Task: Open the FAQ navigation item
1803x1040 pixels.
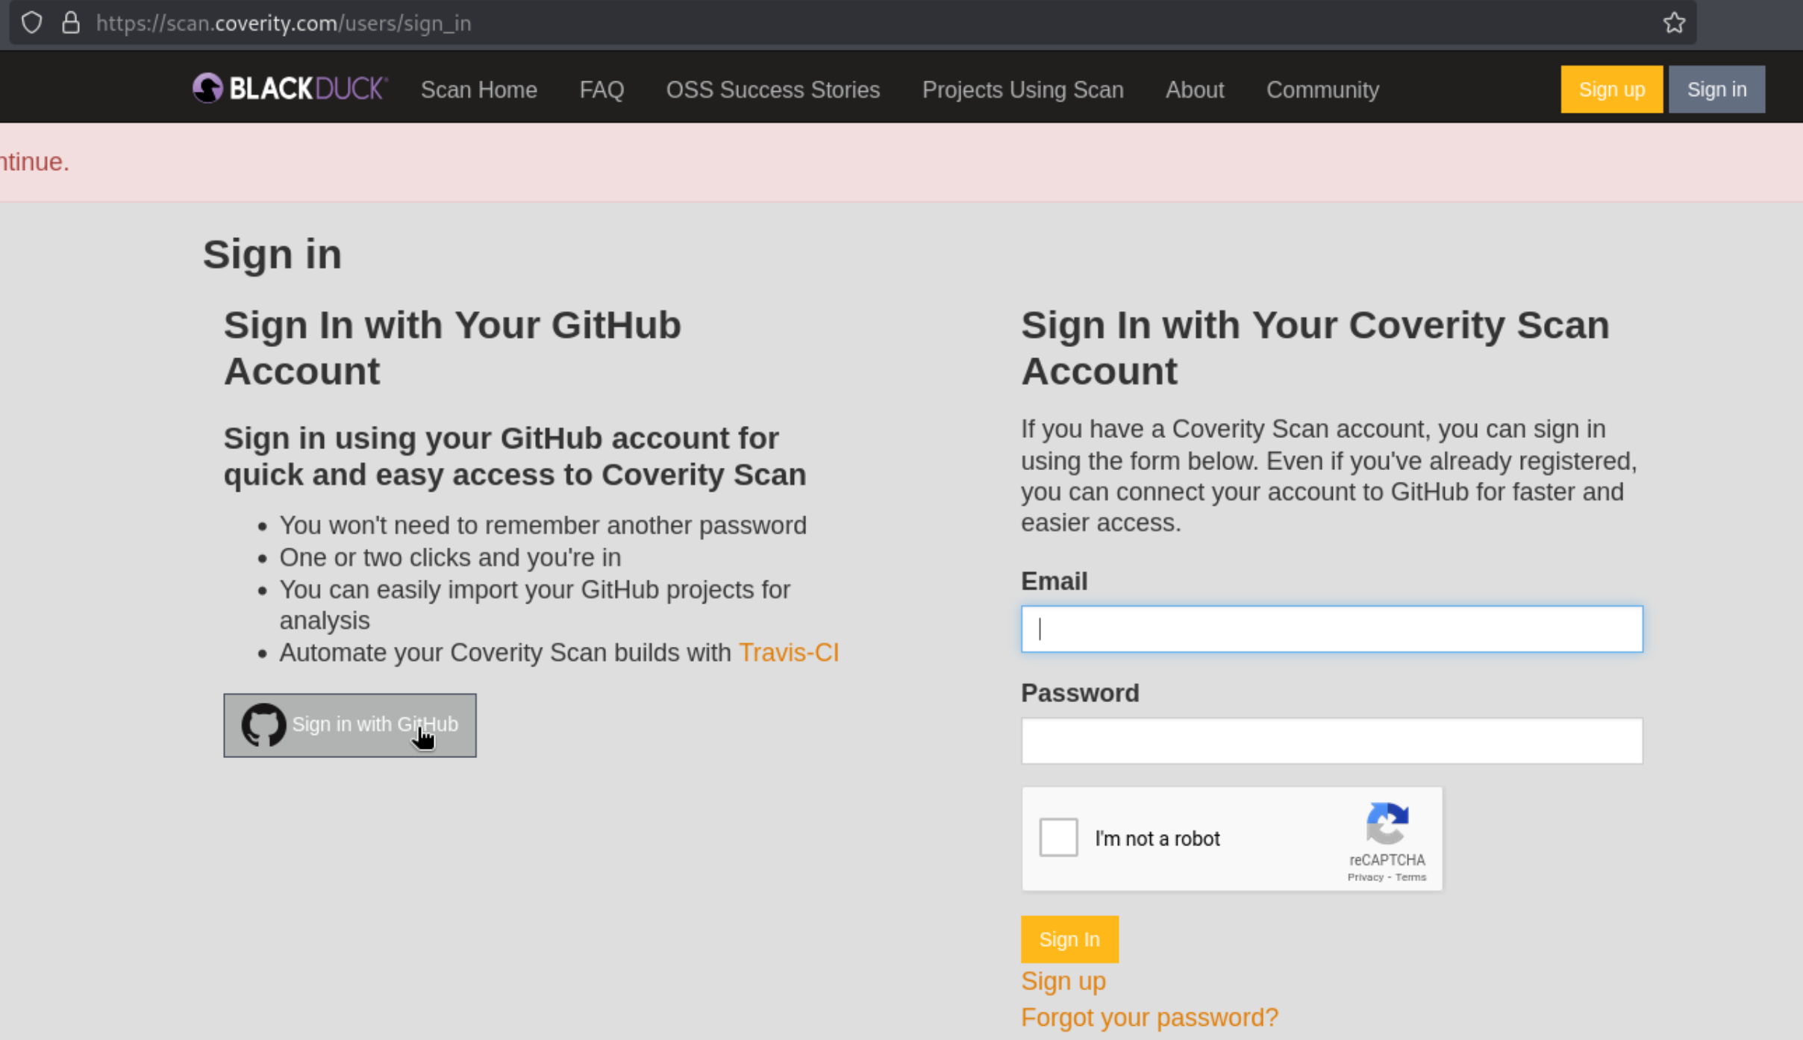Action: (601, 90)
